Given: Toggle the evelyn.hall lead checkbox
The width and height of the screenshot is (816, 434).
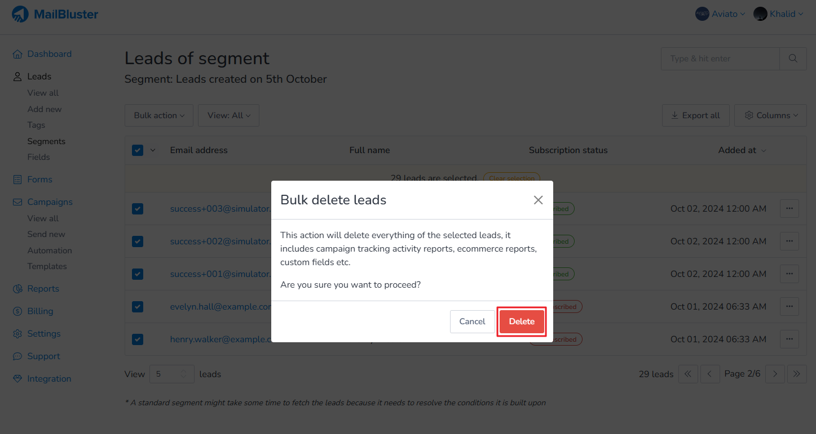Looking at the screenshot, I should [x=138, y=307].
